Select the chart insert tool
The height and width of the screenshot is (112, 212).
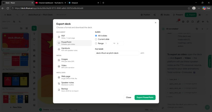pos(34,67)
